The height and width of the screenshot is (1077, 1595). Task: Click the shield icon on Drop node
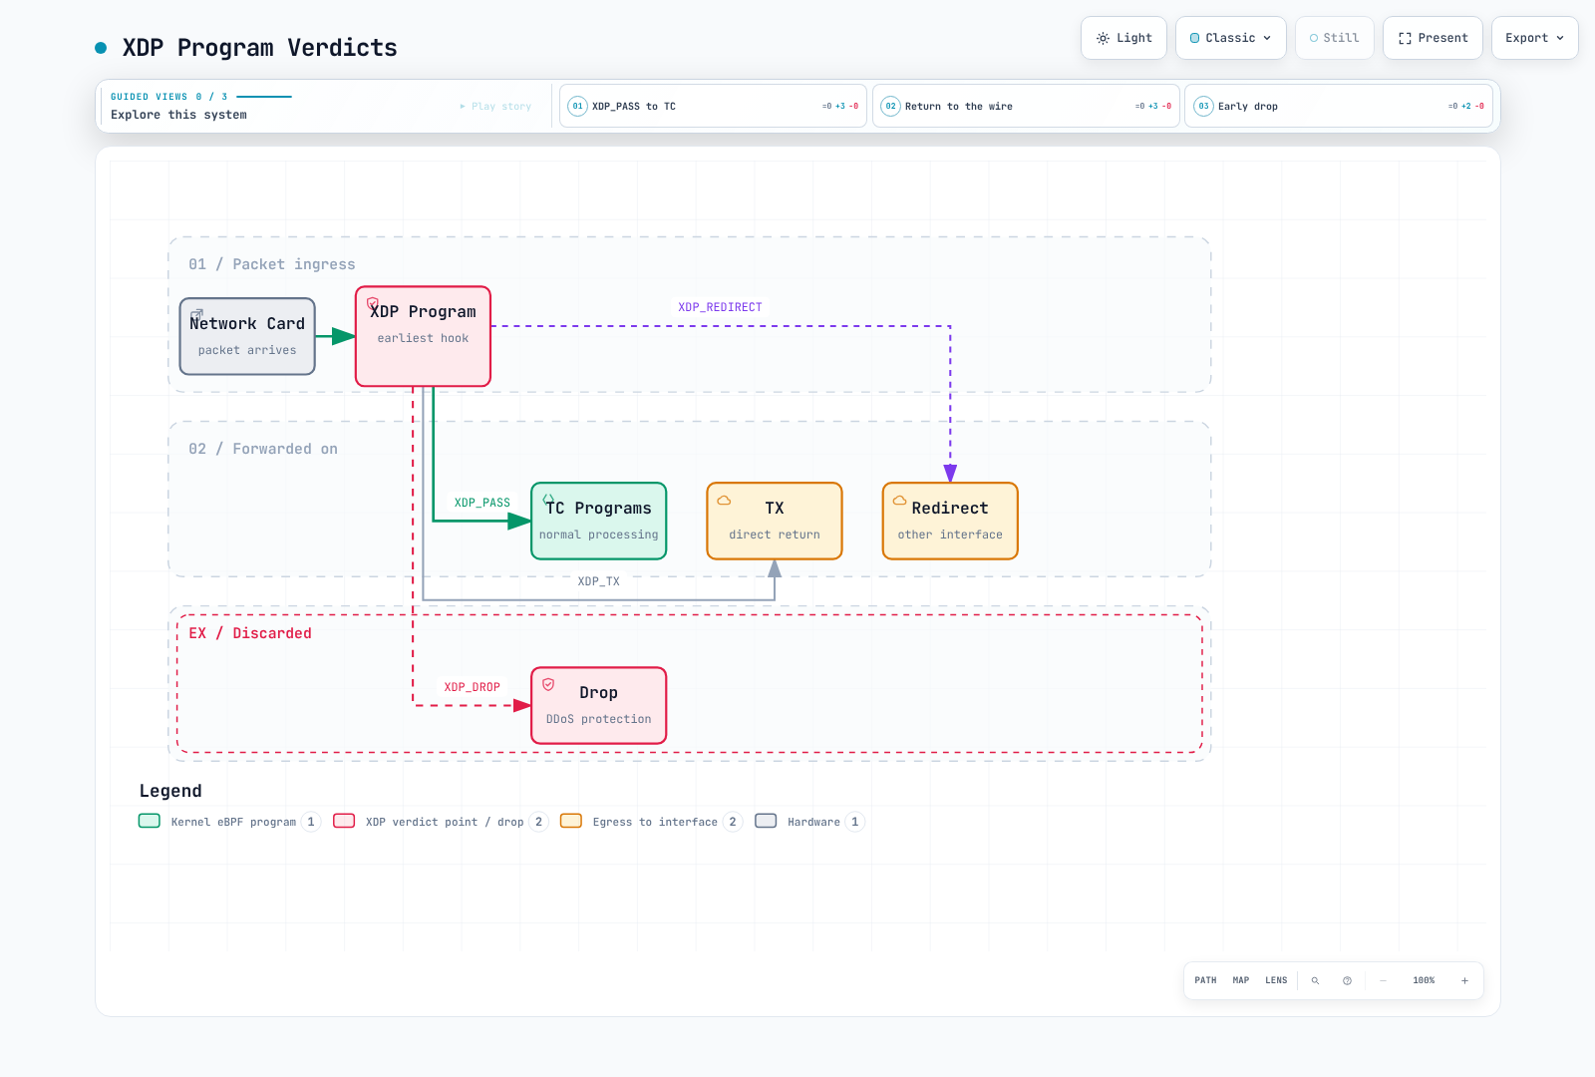pyautogui.click(x=548, y=684)
